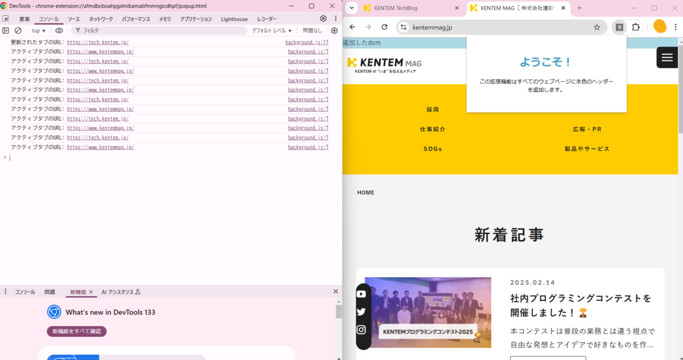Click the Chrome back arrow
The width and height of the screenshot is (683, 360).
[x=352, y=27]
